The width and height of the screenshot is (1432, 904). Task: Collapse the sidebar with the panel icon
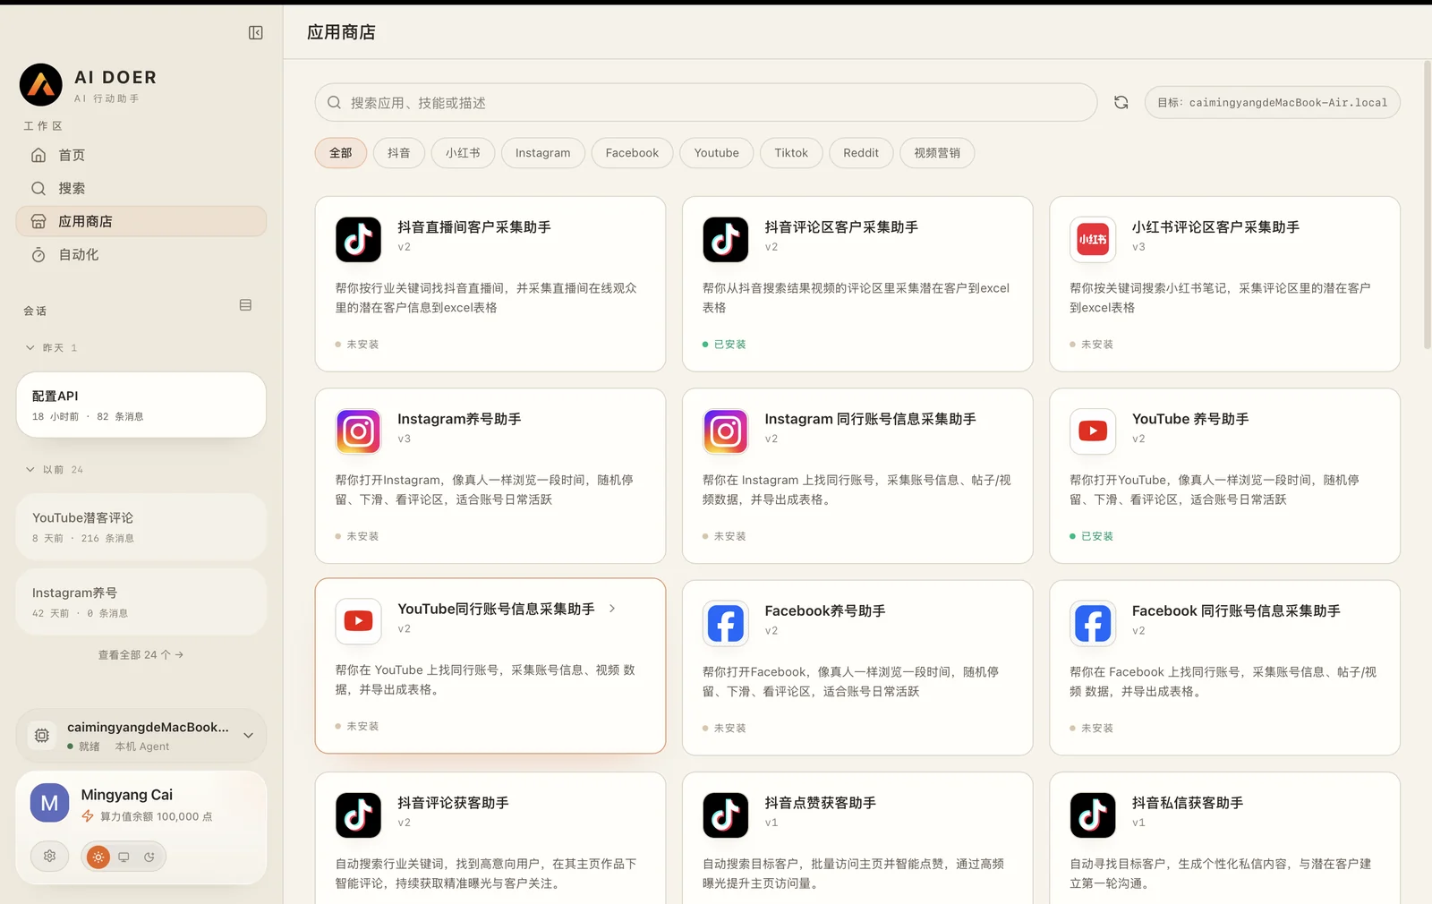[x=255, y=33]
